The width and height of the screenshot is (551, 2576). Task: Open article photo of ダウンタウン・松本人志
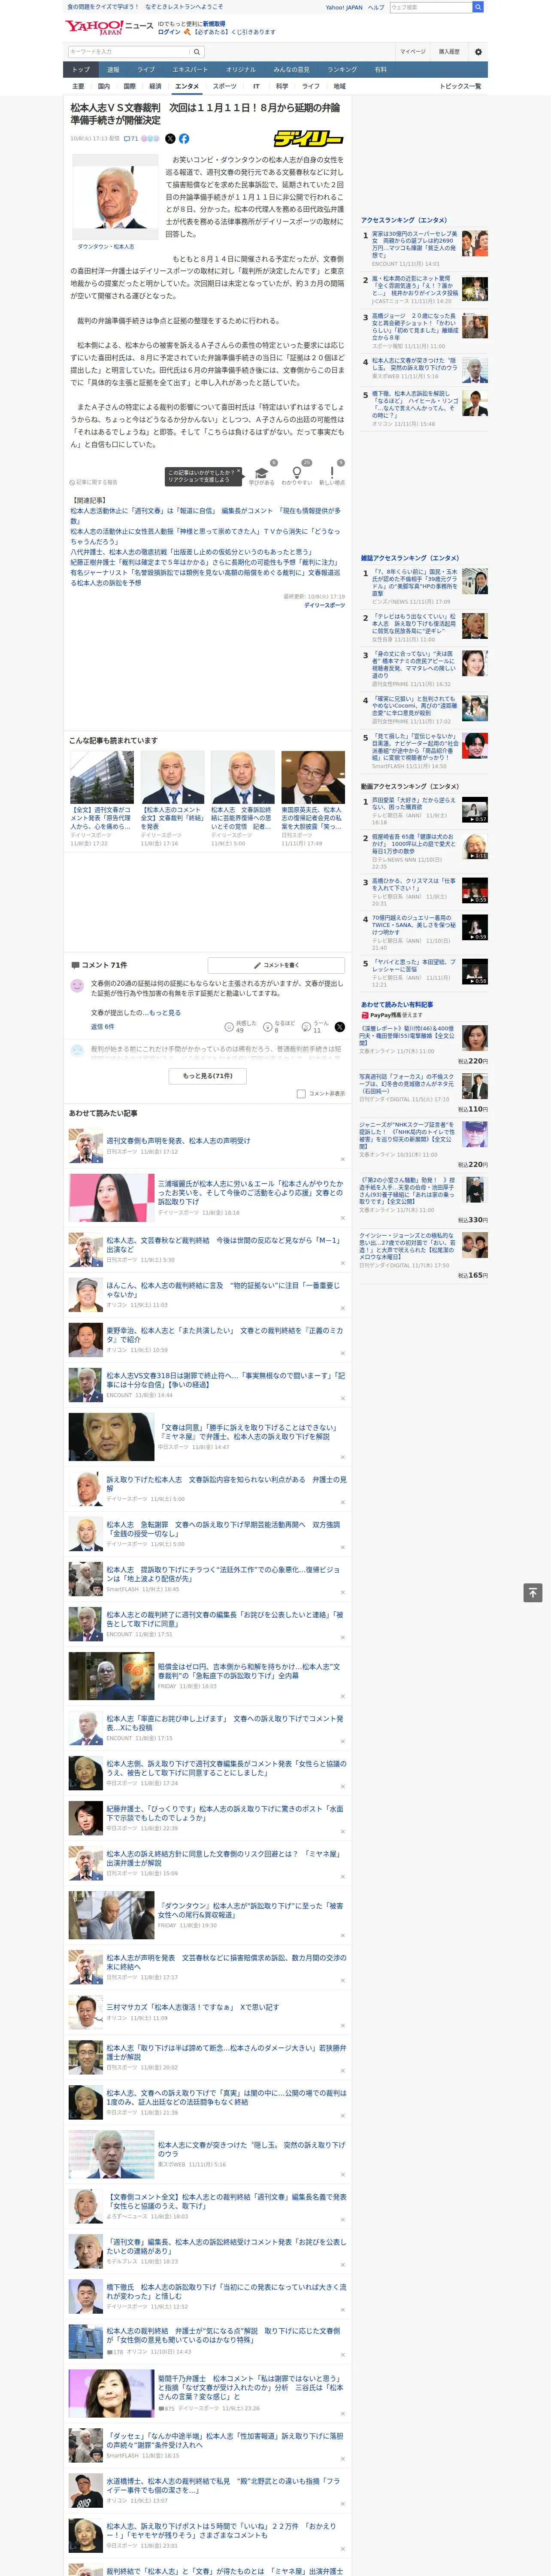point(115,196)
